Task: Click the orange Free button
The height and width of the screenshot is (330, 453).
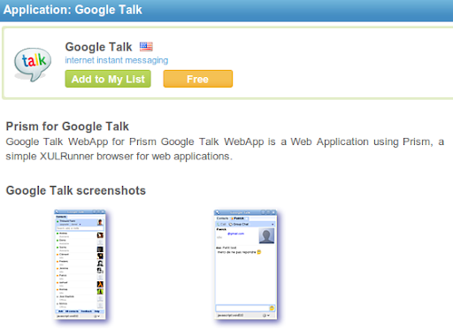Action: click(x=198, y=79)
